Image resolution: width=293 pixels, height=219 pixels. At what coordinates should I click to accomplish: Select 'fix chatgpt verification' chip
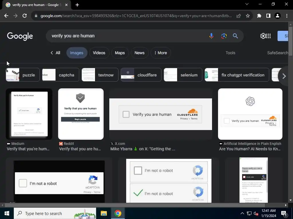(x=237, y=75)
